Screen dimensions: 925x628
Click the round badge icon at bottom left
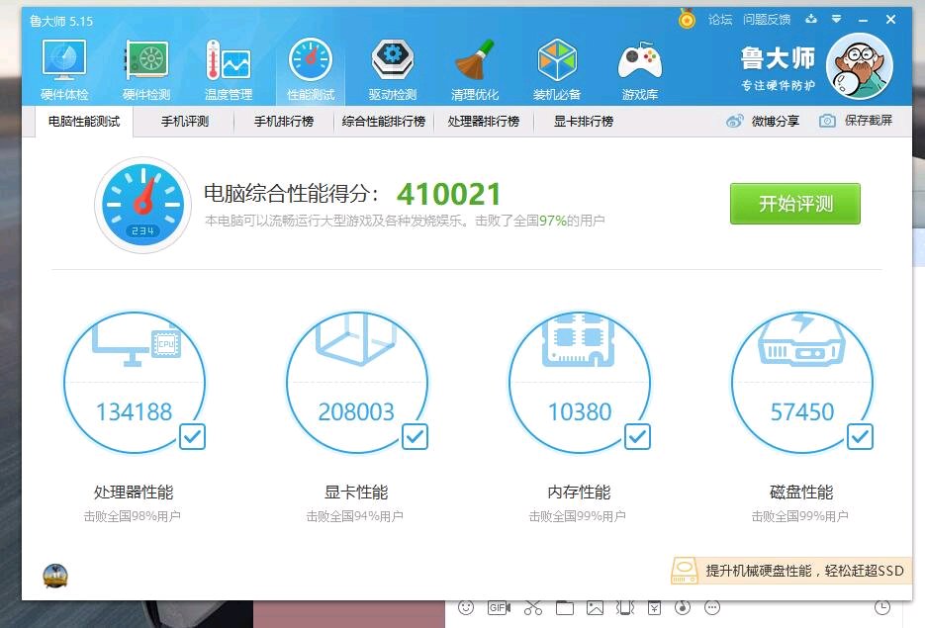55,576
